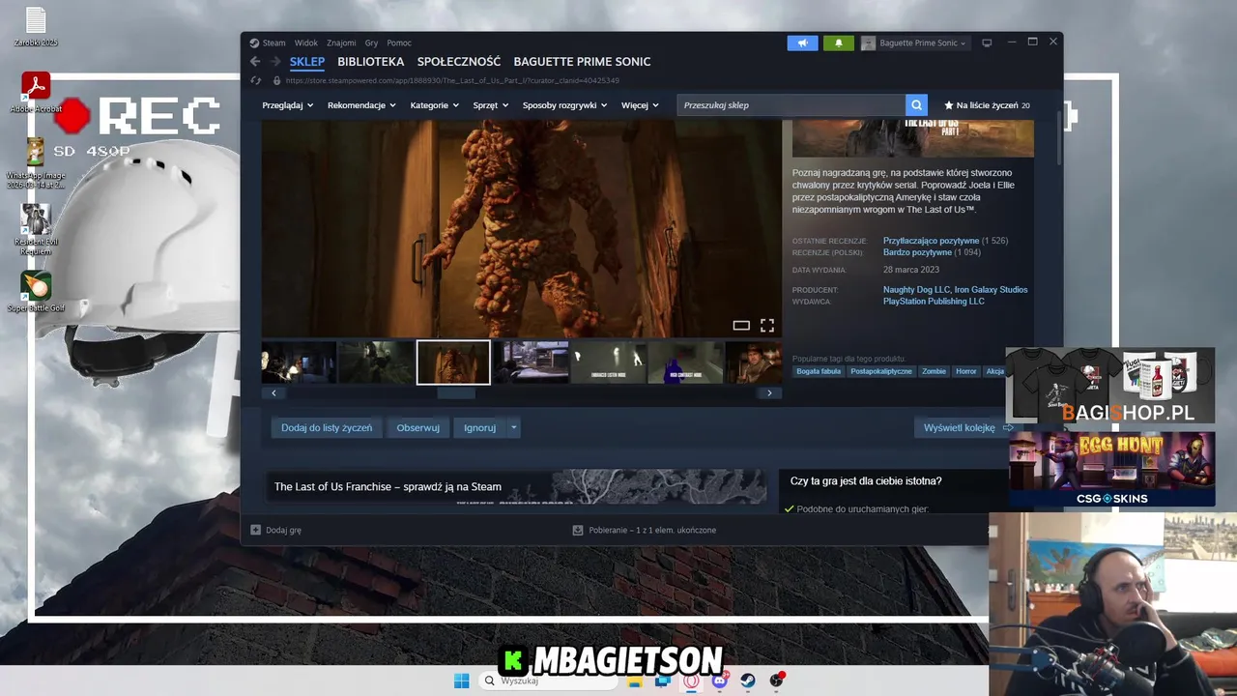Open the Iron Galaxy Studios link
Viewport: 1237px width, 696px height.
992,290
